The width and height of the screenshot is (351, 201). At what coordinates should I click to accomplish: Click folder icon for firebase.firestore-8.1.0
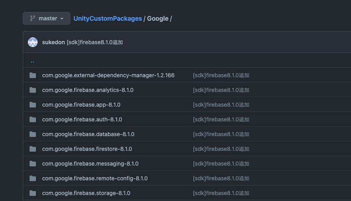33,149
